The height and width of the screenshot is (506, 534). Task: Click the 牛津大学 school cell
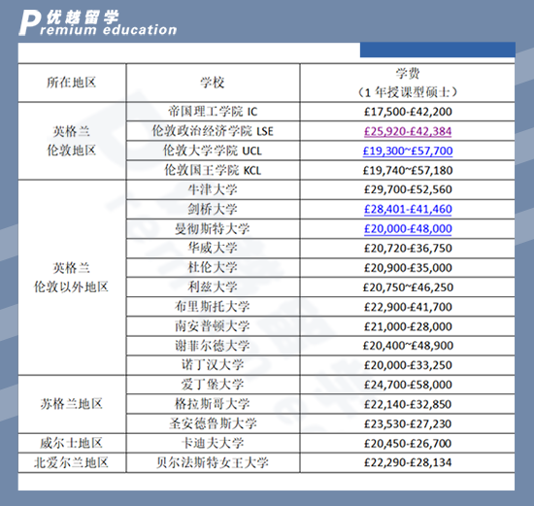pos(213,189)
